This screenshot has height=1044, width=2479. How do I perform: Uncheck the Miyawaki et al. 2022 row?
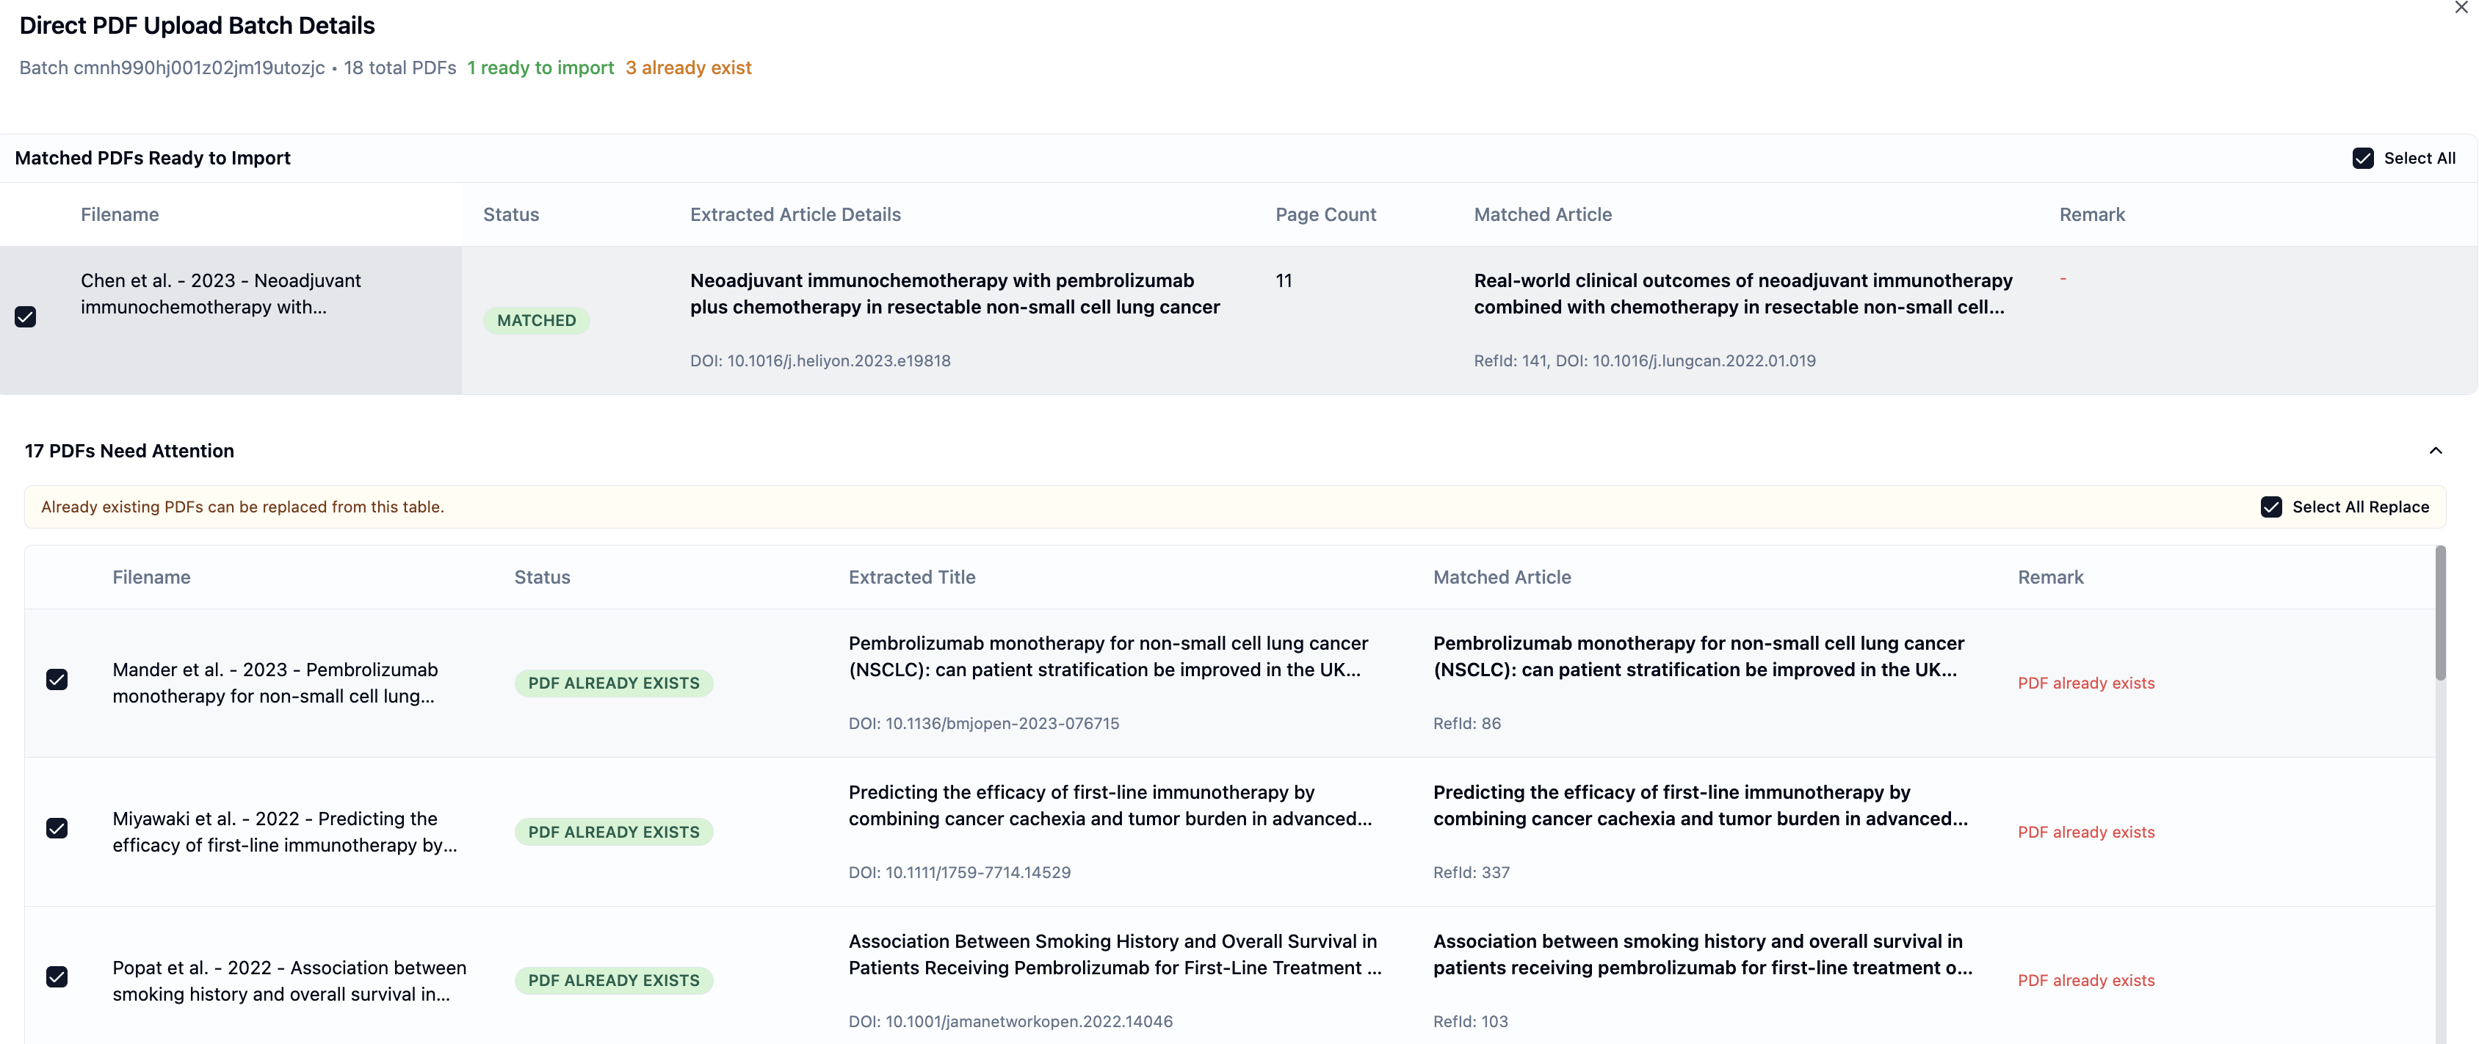(x=58, y=828)
